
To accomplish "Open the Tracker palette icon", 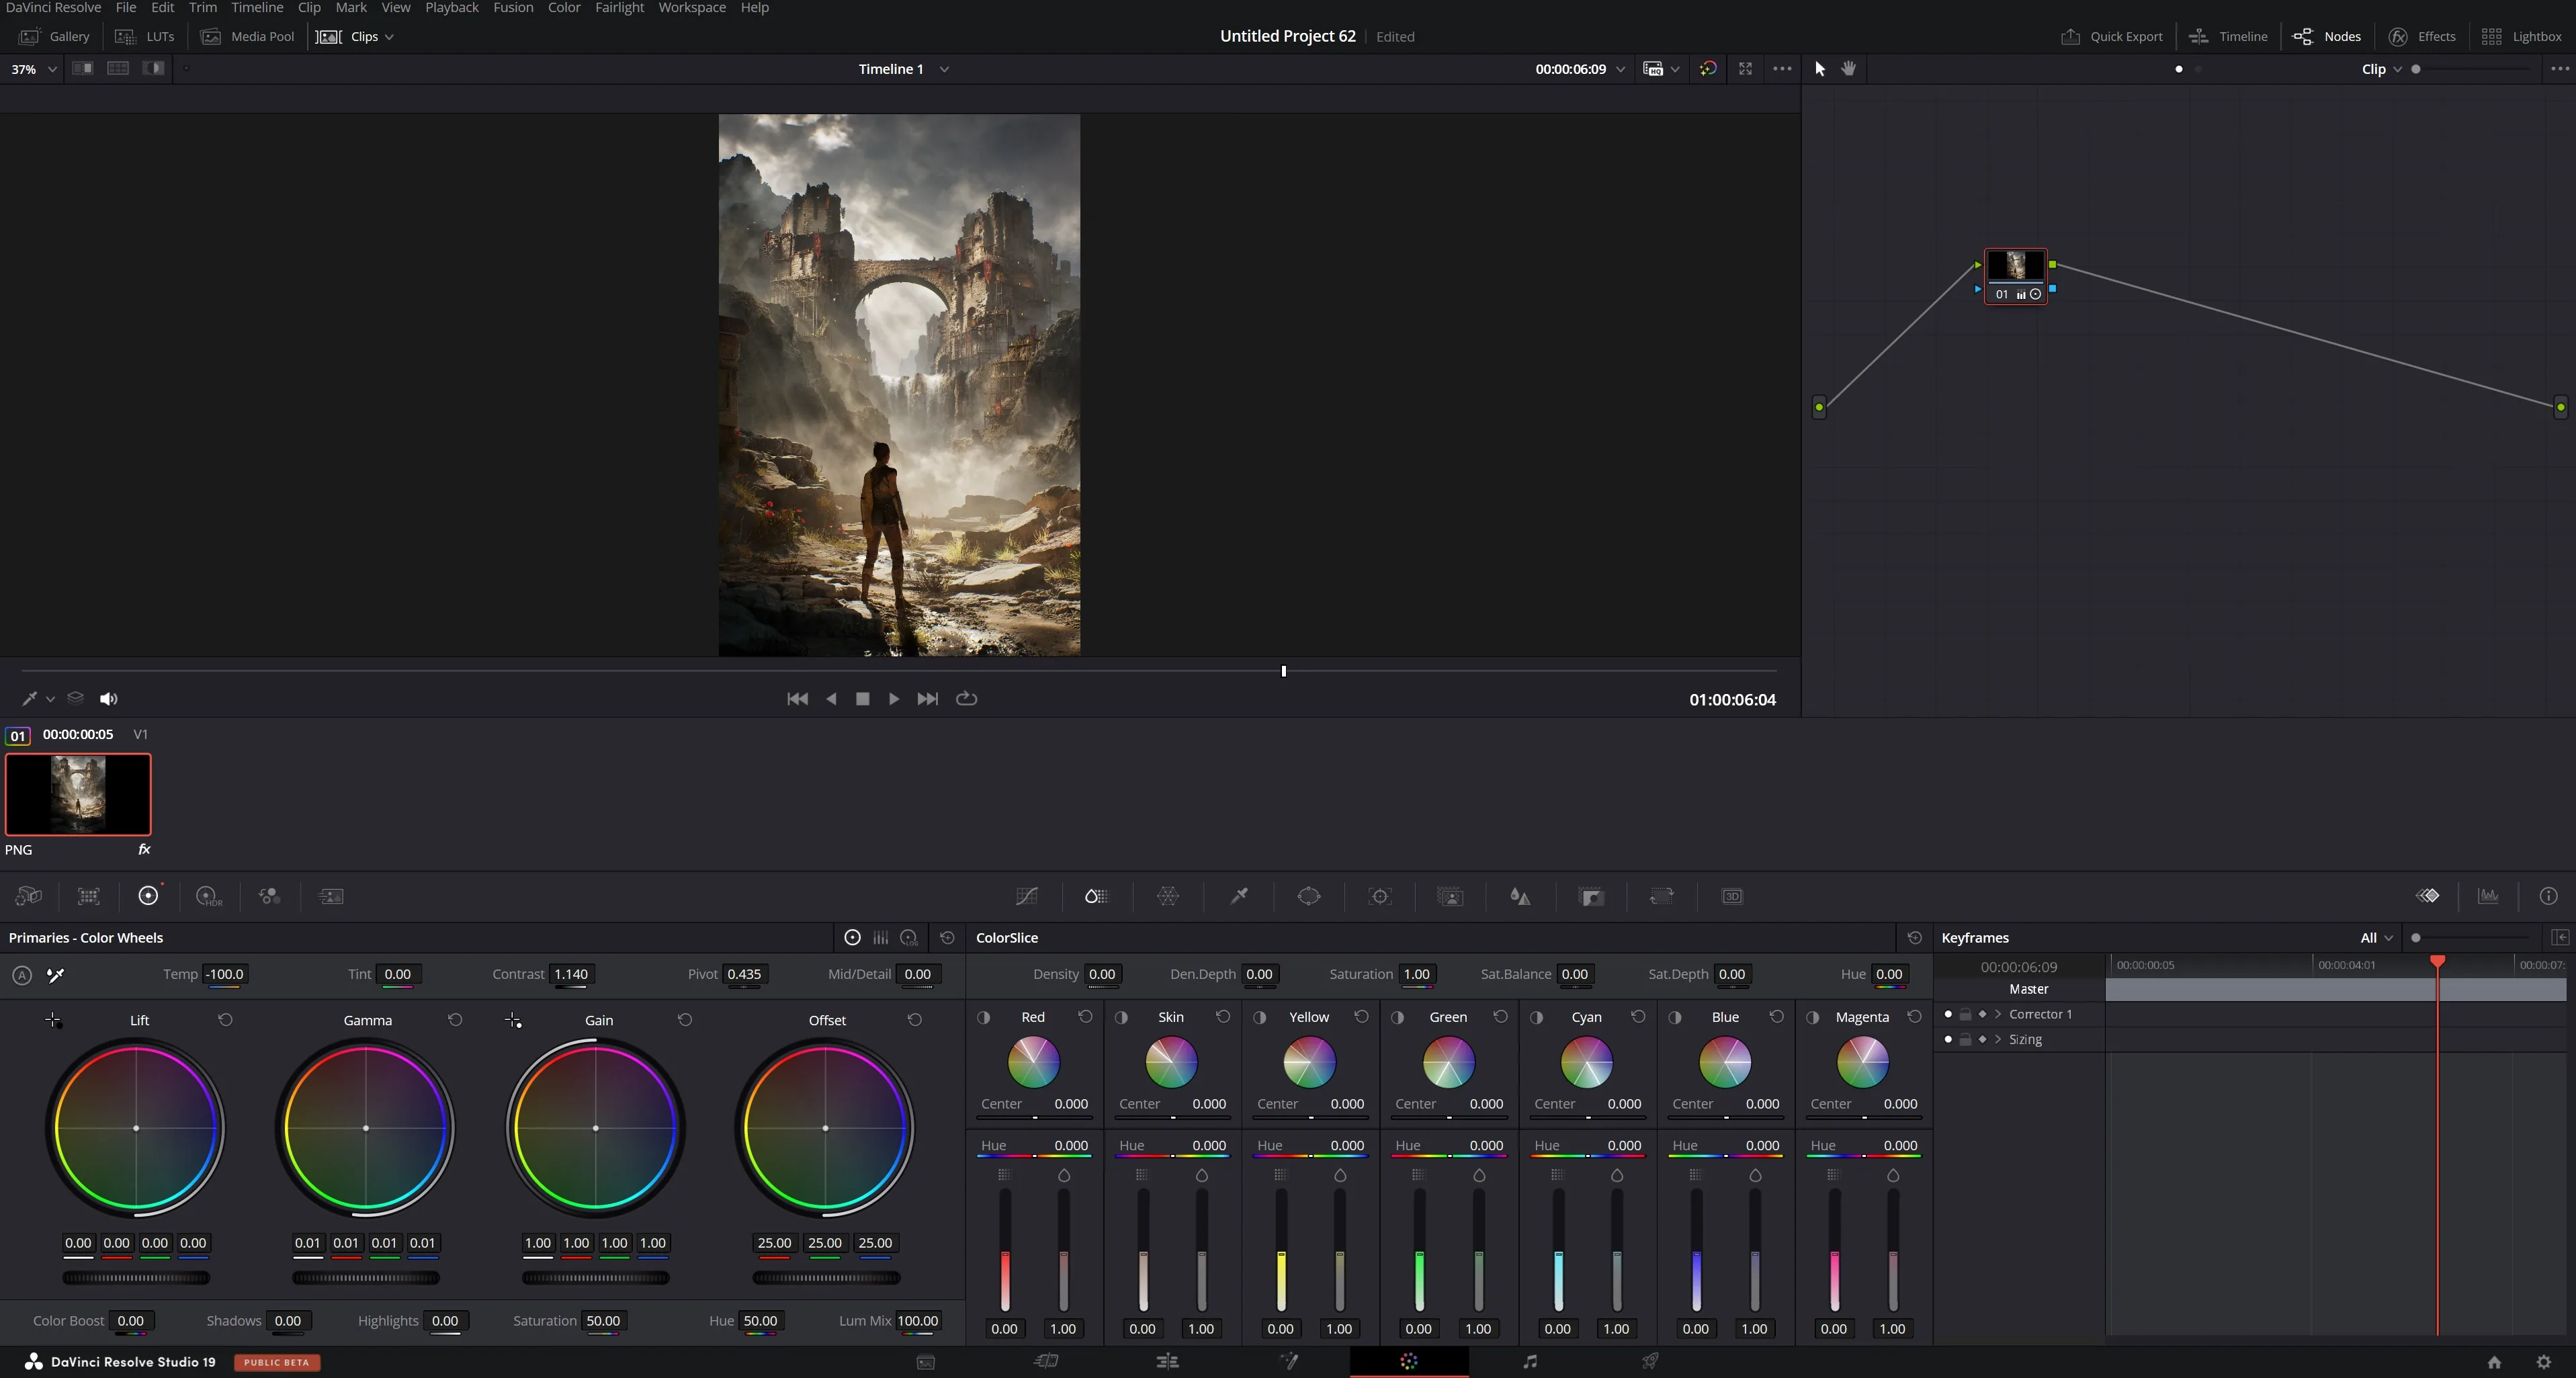I will coord(1380,896).
